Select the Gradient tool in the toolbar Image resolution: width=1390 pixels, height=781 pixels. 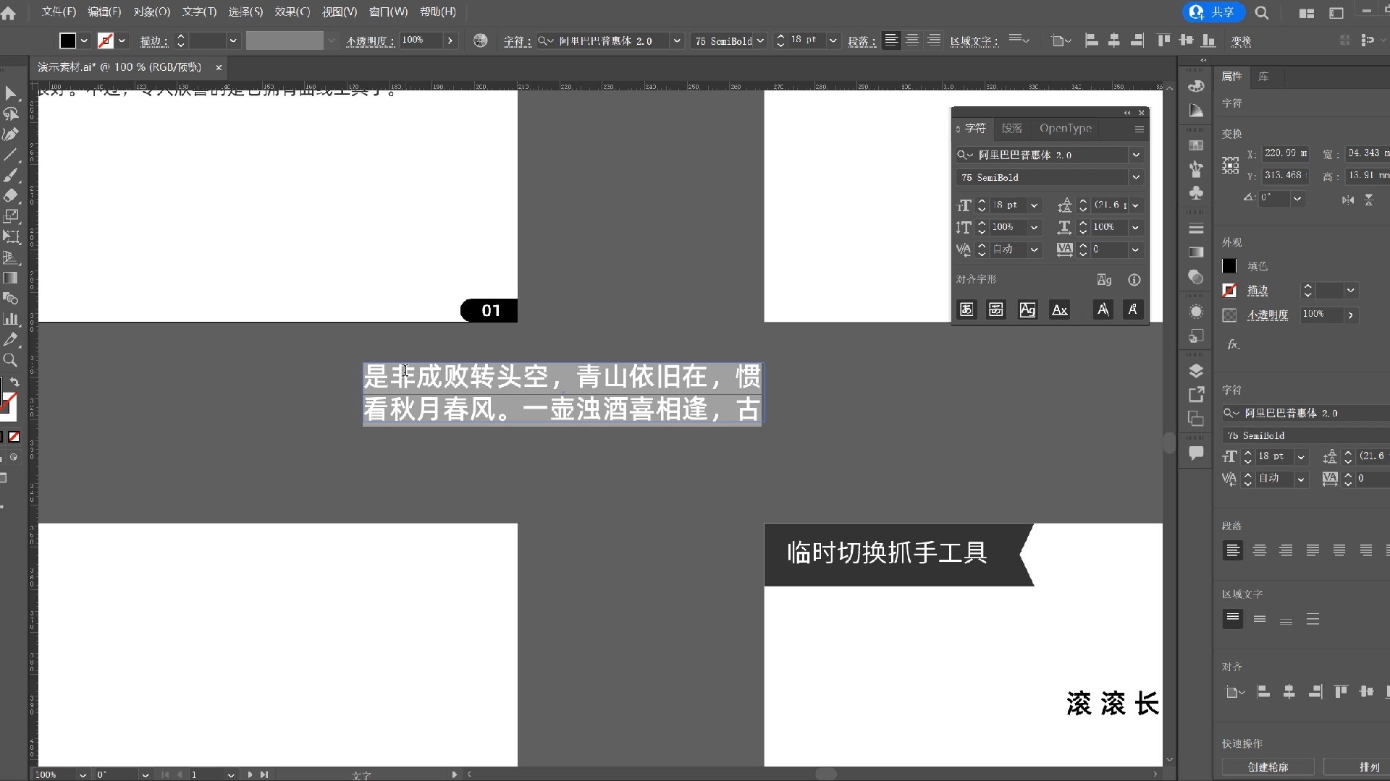[x=12, y=278]
